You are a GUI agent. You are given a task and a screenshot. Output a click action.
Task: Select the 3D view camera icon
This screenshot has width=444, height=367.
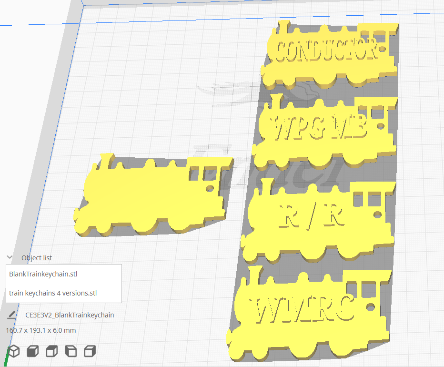click(x=13, y=351)
